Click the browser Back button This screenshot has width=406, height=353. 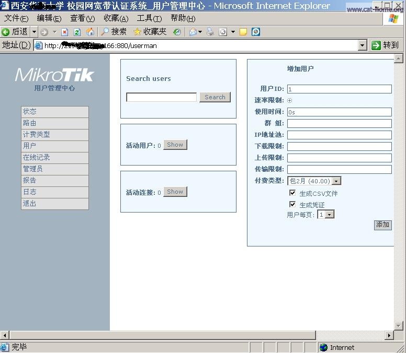15,32
